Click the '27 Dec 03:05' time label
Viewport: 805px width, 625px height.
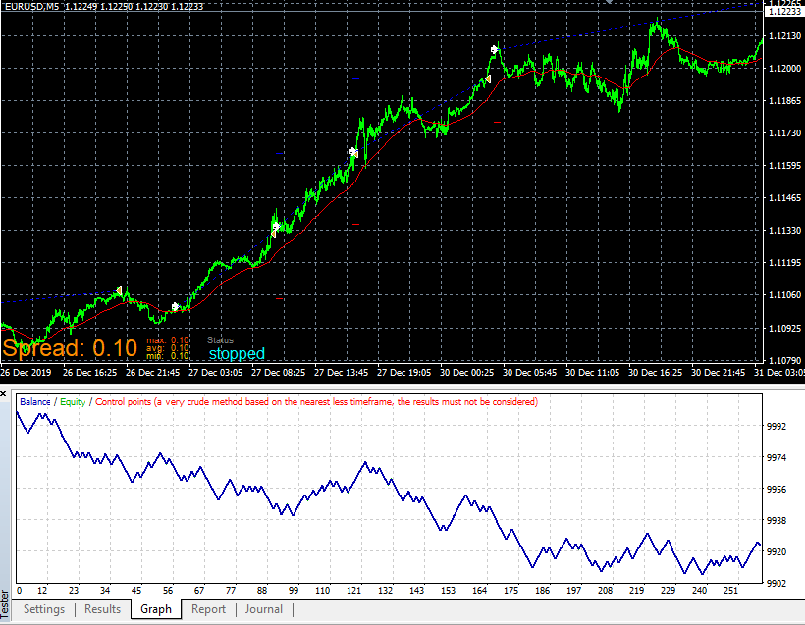pyautogui.click(x=216, y=373)
